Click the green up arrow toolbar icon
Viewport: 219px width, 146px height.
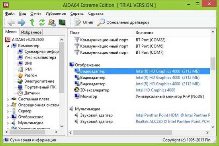click(32, 22)
